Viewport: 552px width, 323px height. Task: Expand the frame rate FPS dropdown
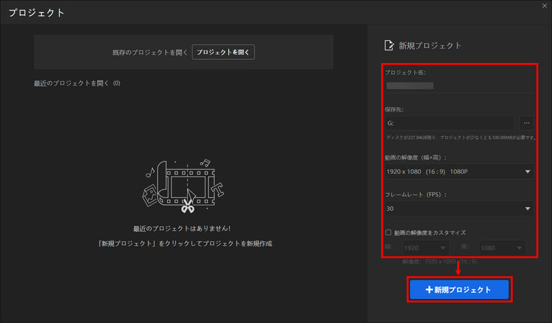tap(459, 209)
